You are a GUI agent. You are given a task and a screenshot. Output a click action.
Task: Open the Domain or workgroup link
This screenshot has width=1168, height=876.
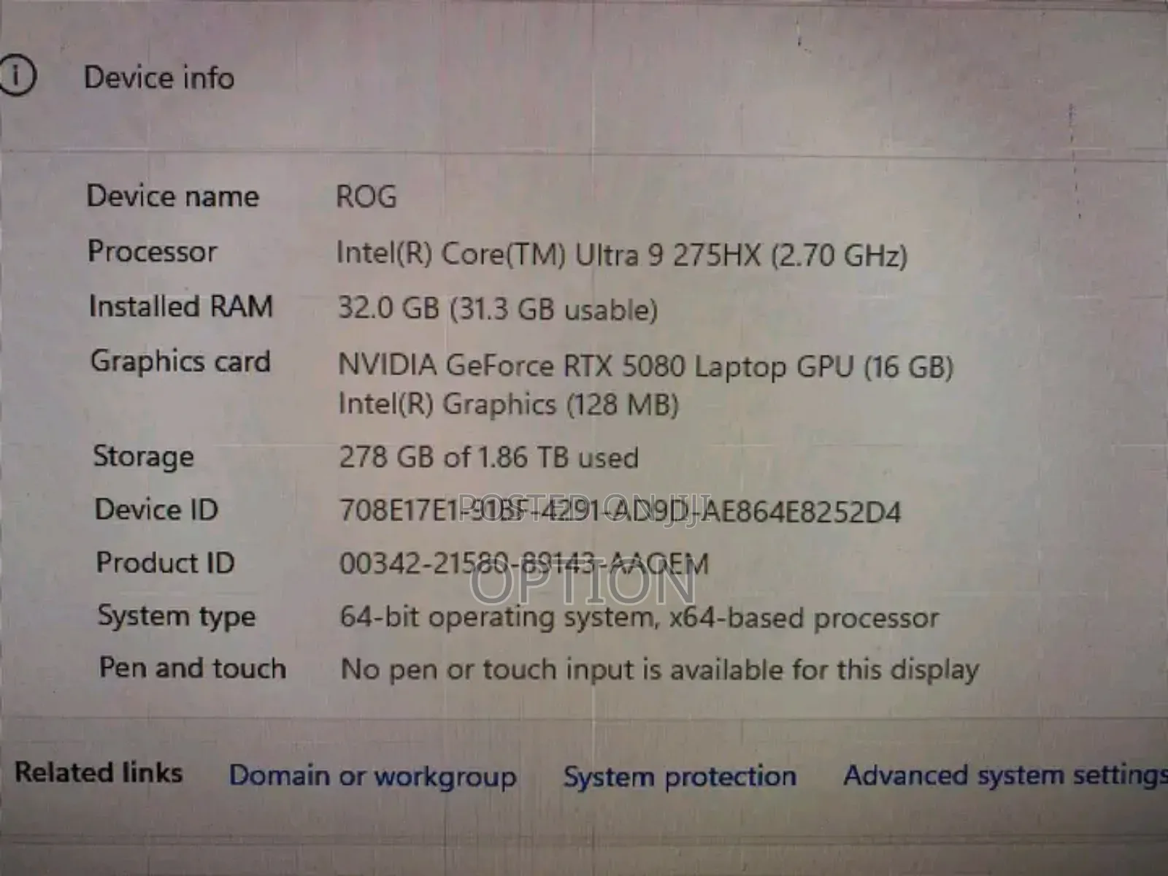(372, 777)
